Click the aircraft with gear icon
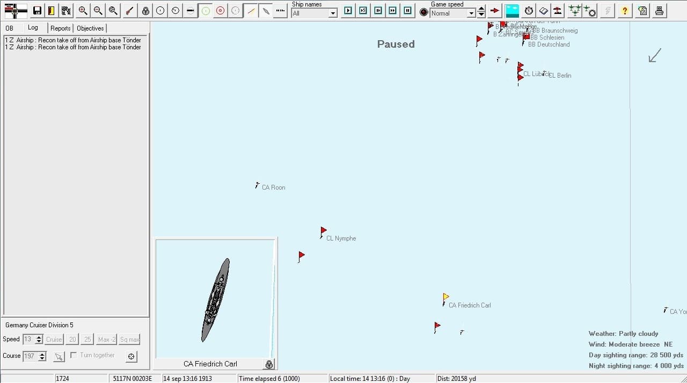The width and height of the screenshot is (687, 383). (x=590, y=11)
